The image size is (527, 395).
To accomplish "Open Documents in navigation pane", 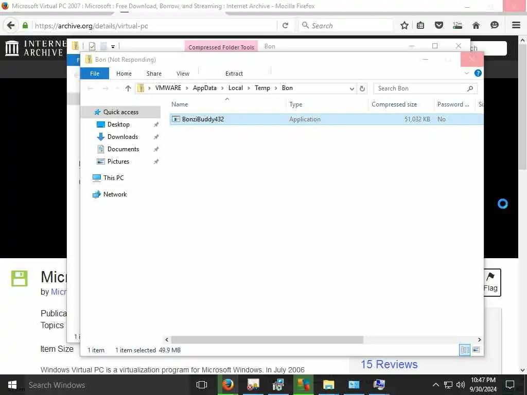I will click(123, 150).
